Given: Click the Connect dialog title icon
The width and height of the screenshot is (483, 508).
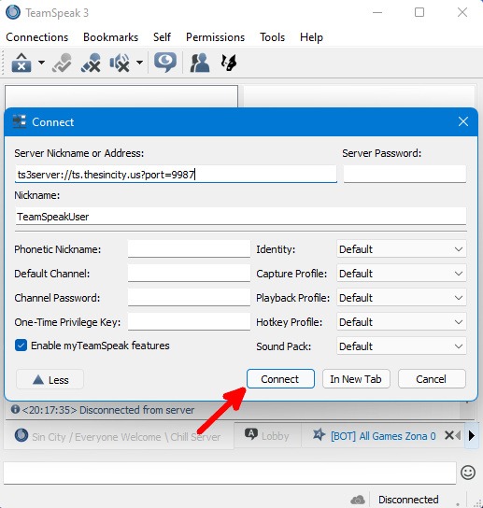Looking at the screenshot, I should point(19,121).
